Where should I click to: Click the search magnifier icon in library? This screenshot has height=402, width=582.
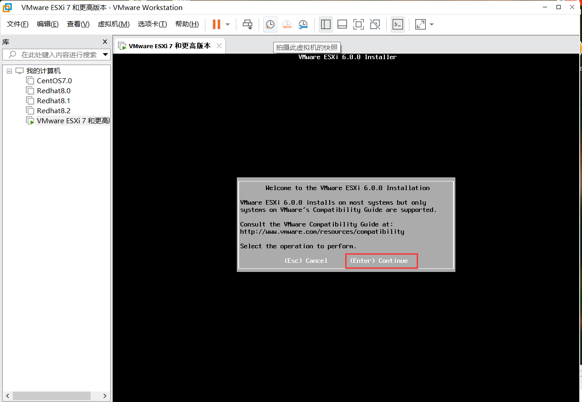12,55
